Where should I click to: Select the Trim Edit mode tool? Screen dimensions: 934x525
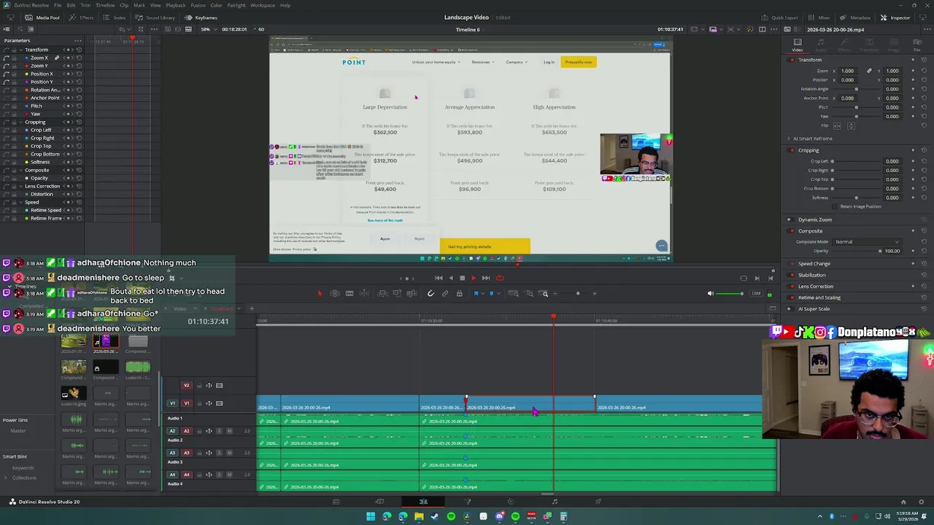click(x=335, y=293)
